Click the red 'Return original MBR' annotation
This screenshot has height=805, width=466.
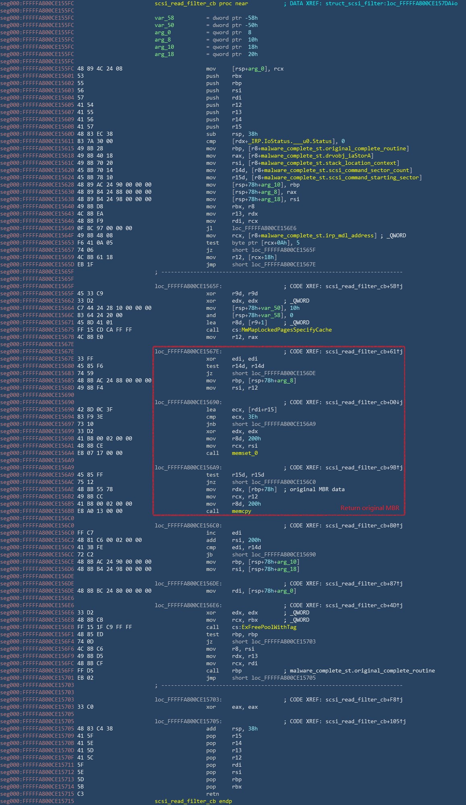pyautogui.click(x=369, y=508)
